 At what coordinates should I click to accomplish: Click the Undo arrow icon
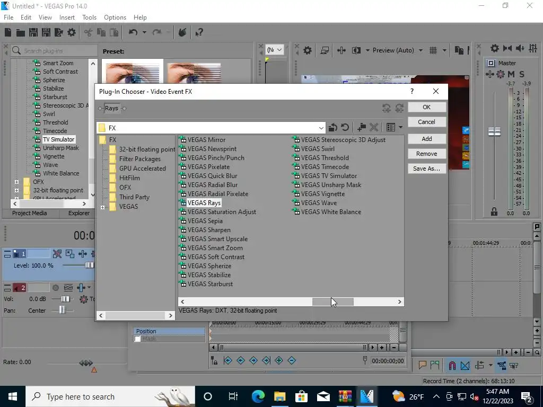pyautogui.click(x=133, y=32)
